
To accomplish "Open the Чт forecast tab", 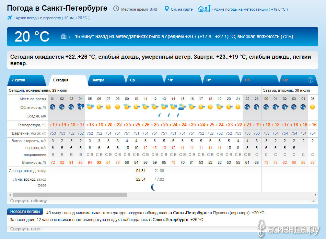I will click(183, 80).
